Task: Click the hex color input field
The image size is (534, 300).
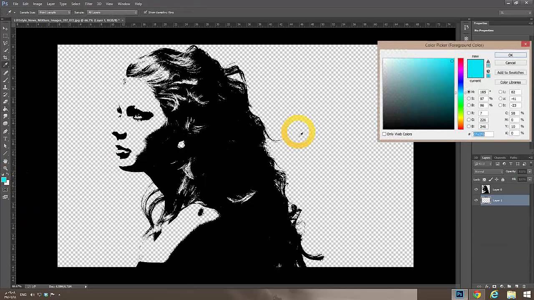Action: click(x=483, y=134)
